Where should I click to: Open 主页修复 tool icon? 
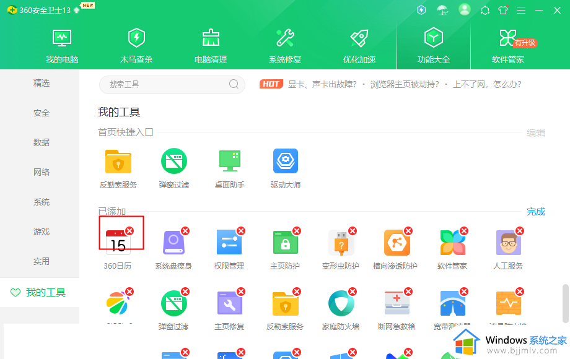point(229,303)
